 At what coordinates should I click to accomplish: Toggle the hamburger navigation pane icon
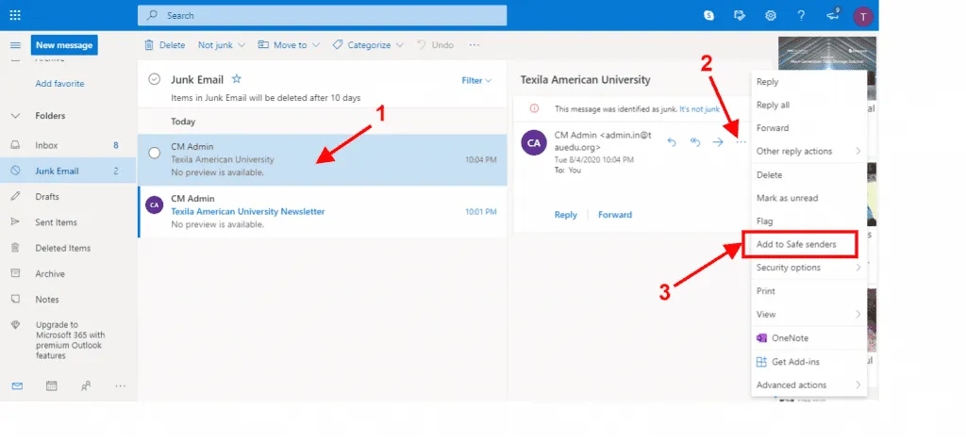pyautogui.click(x=16, y=45)
